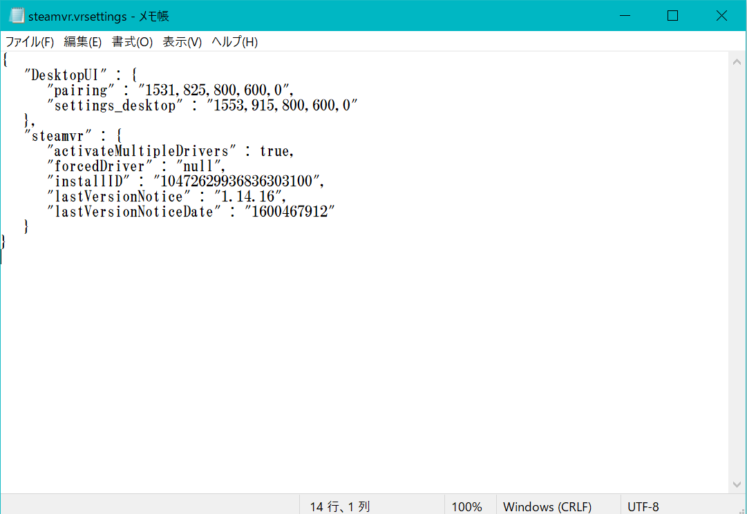This screenshot has width=747, height=514.
Task: Click the "installID" key text
Action: pyautogui.click(x=88, y=181)
